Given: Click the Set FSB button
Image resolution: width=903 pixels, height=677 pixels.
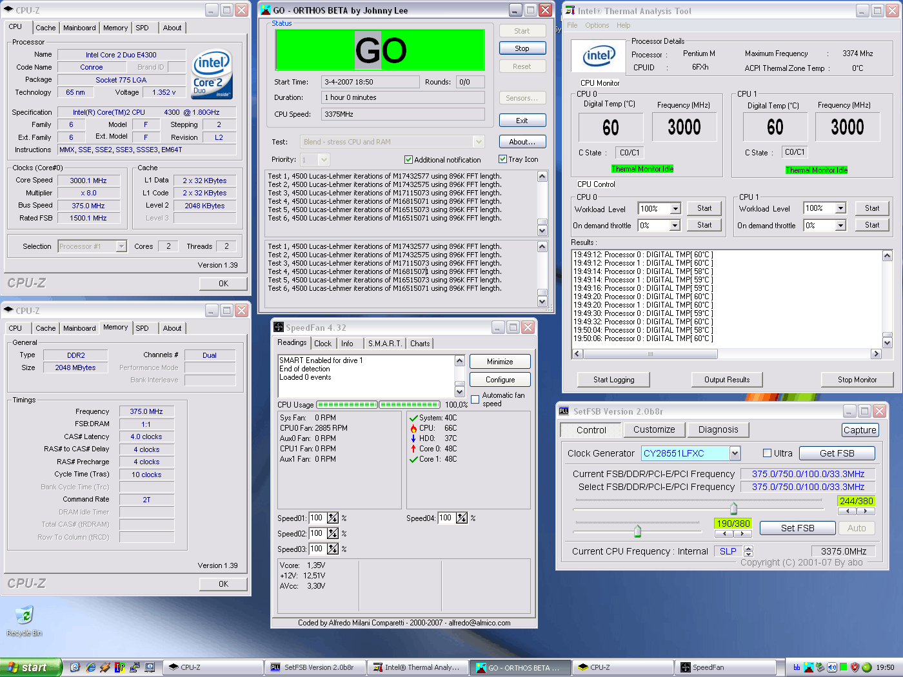Looking at the screenshot, I should 797,528.
